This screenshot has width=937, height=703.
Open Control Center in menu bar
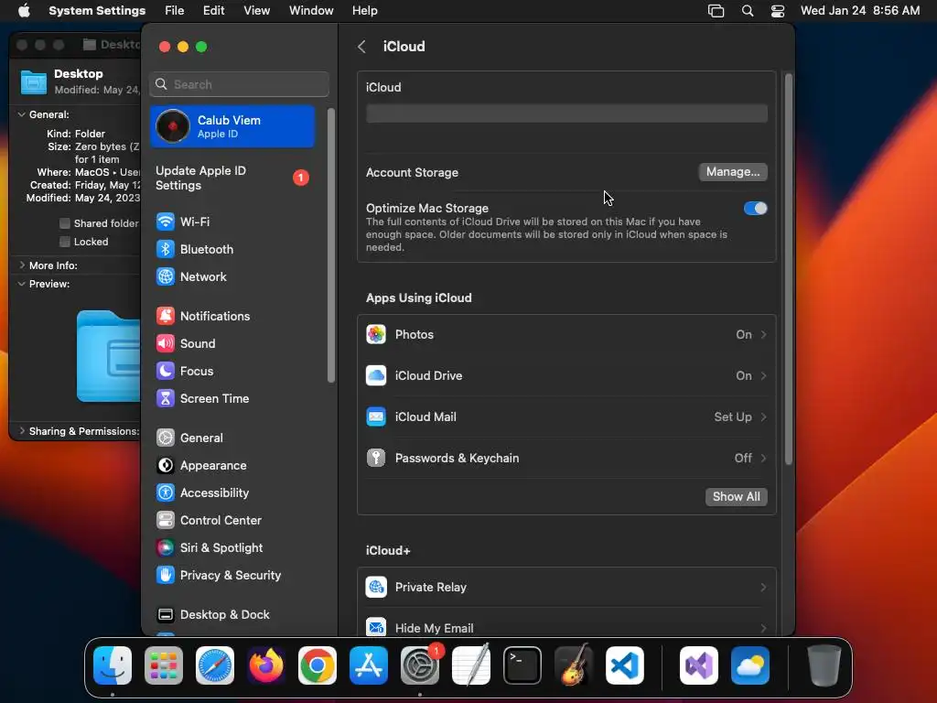778,11
